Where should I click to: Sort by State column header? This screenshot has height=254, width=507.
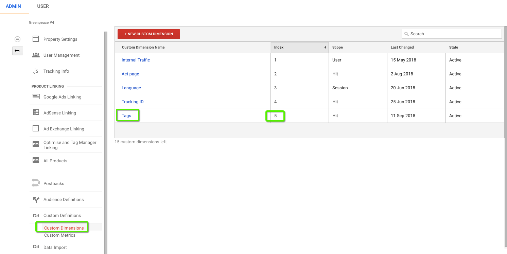(475, 47)
